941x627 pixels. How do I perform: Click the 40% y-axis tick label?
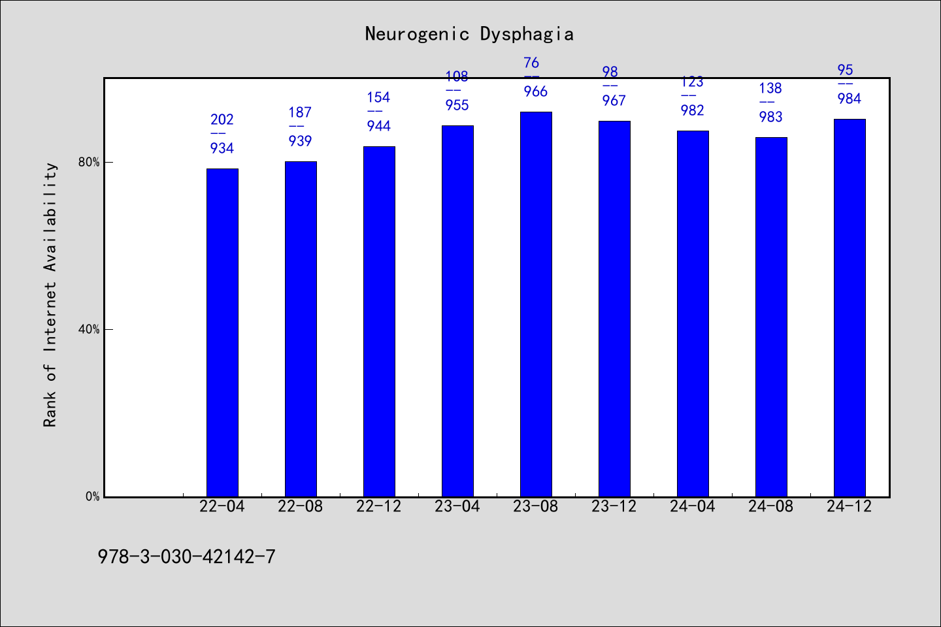pos(89,329)
